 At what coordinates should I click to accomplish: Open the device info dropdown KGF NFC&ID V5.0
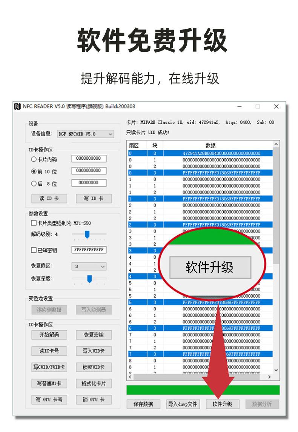click(x=86, y=134)
